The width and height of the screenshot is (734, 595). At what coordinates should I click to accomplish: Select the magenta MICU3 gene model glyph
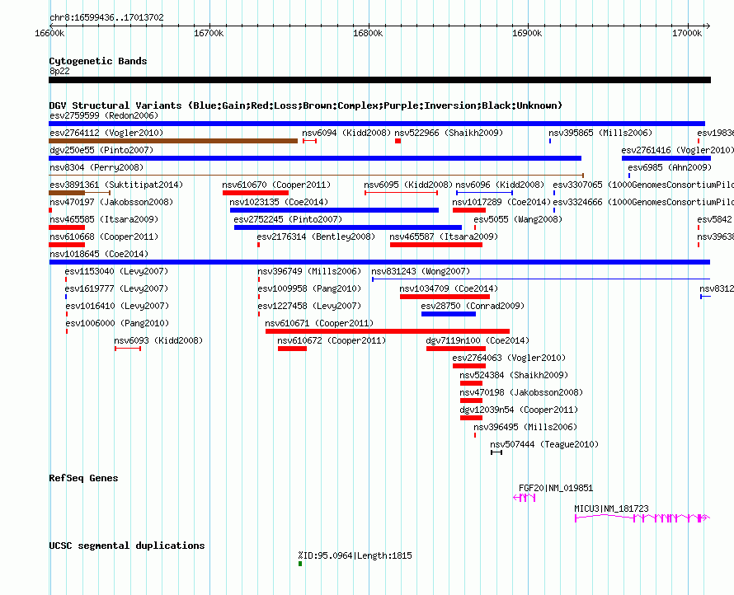(x=642, y=518)
